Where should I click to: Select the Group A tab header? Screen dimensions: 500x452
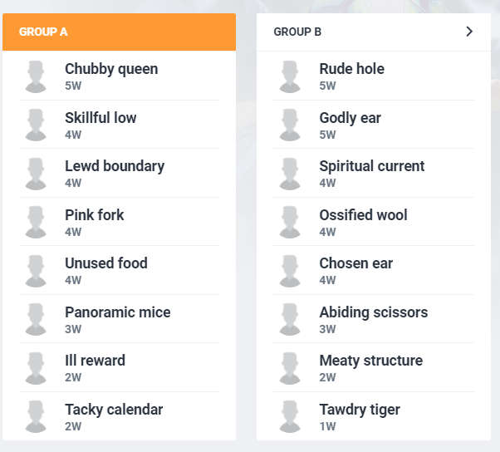click(119, 32)
